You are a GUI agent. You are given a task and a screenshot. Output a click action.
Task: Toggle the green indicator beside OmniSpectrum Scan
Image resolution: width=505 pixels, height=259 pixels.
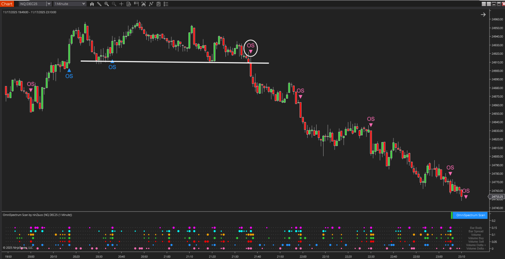452,215
